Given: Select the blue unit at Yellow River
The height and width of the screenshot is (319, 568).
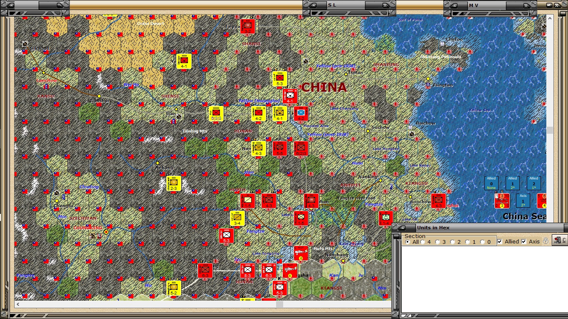Looking at the screenshot, I should click(x=301, y=114).
